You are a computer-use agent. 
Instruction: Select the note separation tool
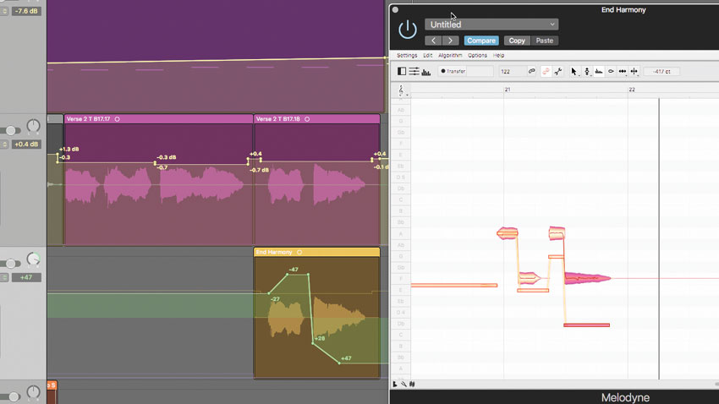(x=634, y=72)
